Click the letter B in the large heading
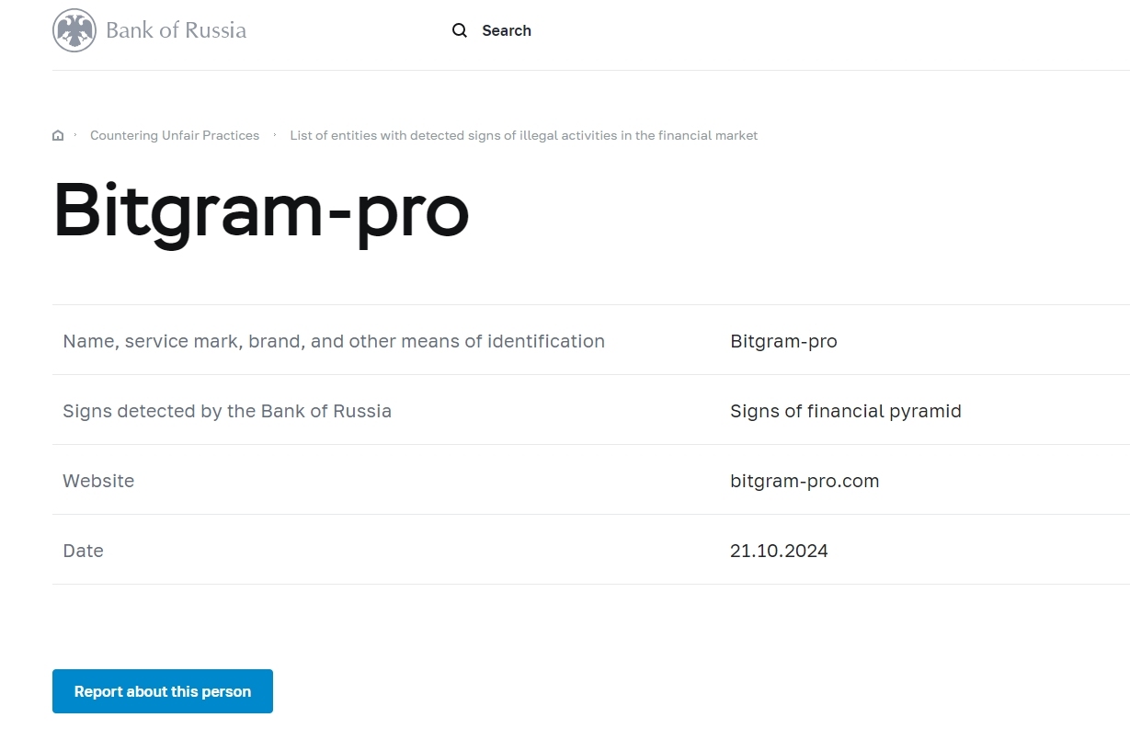 point(79,211)
